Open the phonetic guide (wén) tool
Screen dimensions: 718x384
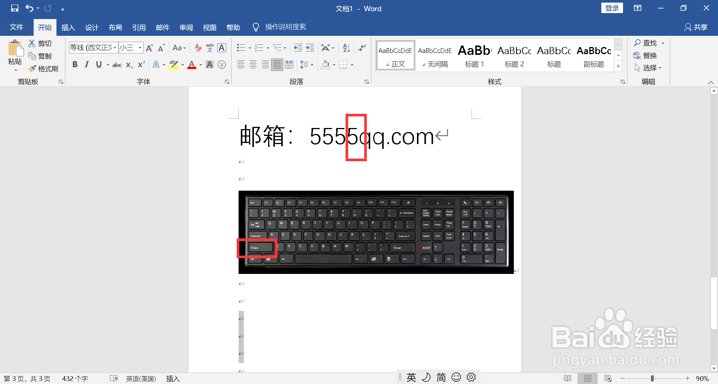point(210,48)
